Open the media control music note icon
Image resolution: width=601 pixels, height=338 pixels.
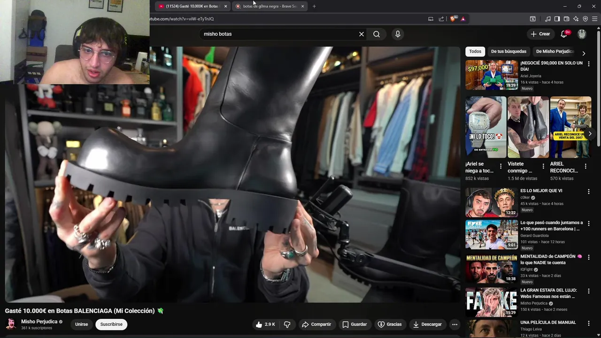(x=548, y=19)
